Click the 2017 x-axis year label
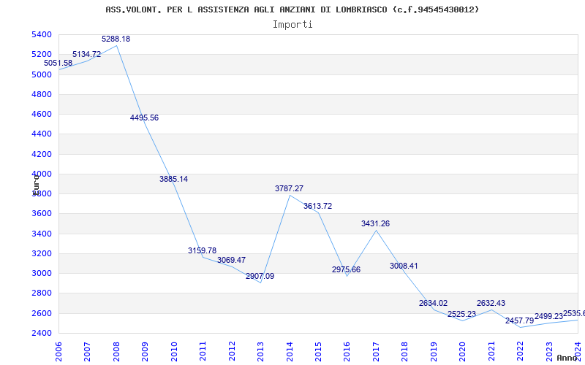The height and width of the screenshot is (365, 585). pyautogui.click(x=376, y=352)
